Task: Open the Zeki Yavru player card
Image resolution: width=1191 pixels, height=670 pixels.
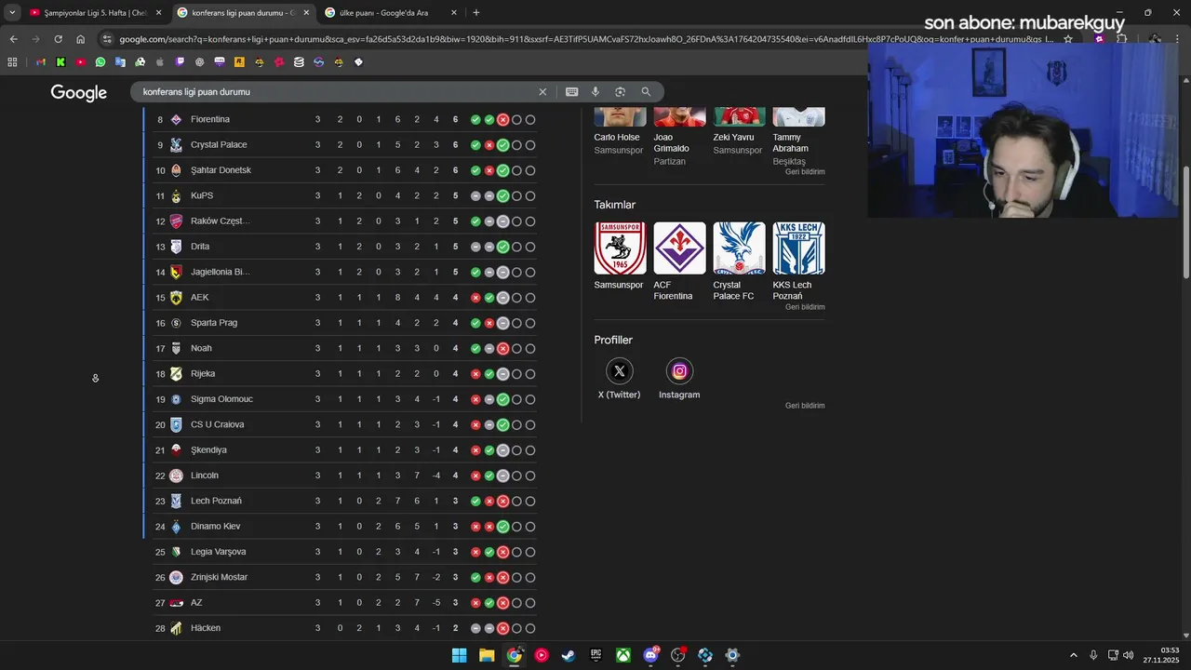Action: [x=739, y=132]
